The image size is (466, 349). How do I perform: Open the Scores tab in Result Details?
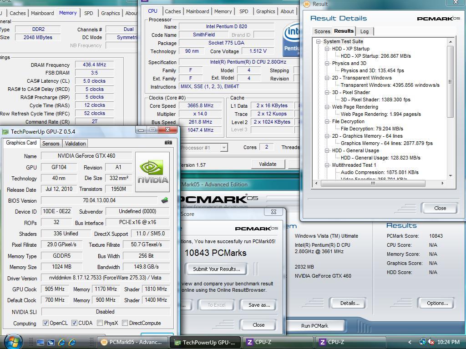coord(322,31)
